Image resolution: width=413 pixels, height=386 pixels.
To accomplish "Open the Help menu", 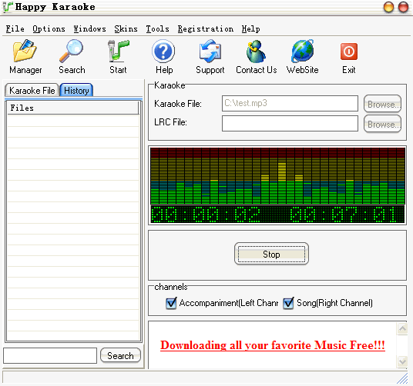I will coord(250,28).
